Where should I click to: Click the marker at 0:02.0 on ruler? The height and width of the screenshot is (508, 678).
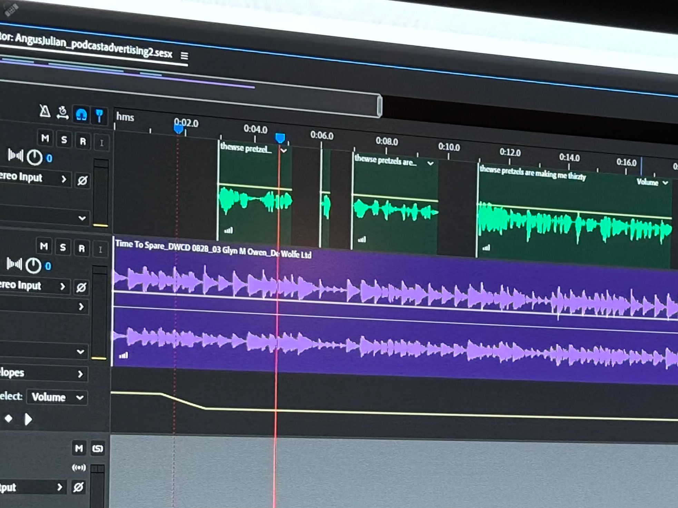point(178,129)
